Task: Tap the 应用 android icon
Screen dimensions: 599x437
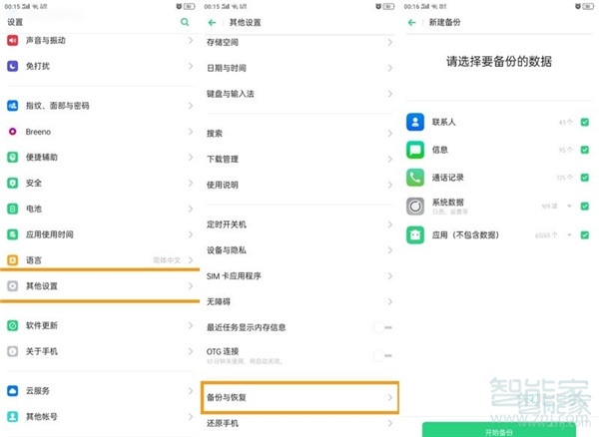Action: click(415, 235)
